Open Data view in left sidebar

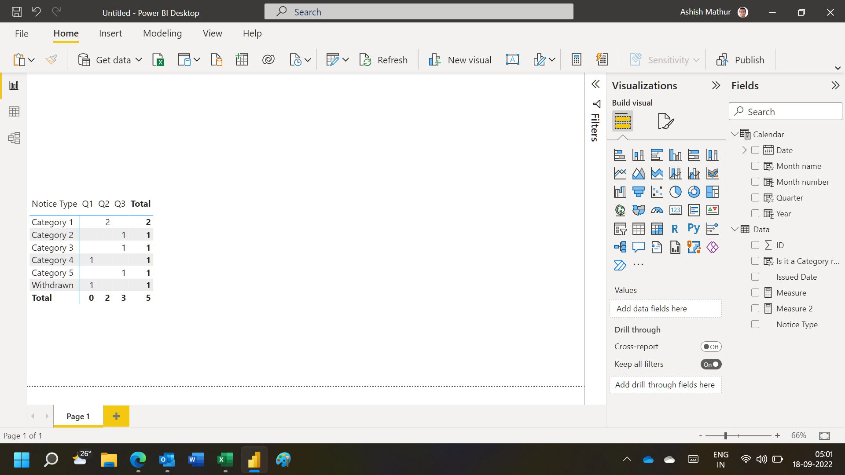point(14,112)
